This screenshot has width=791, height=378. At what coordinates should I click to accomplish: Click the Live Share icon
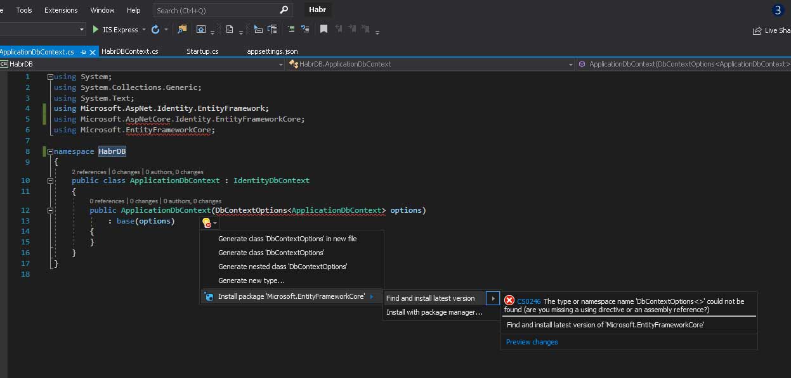tap(757, 30)
